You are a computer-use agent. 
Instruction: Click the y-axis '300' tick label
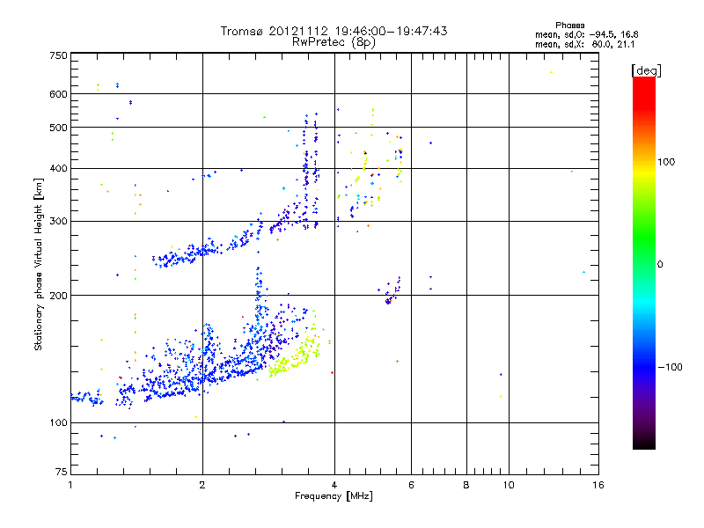point(58,222)
